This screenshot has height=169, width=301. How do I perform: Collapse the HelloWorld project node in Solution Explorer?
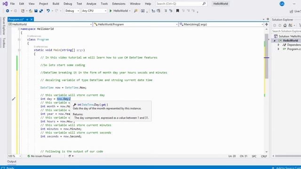pos(275,41)
